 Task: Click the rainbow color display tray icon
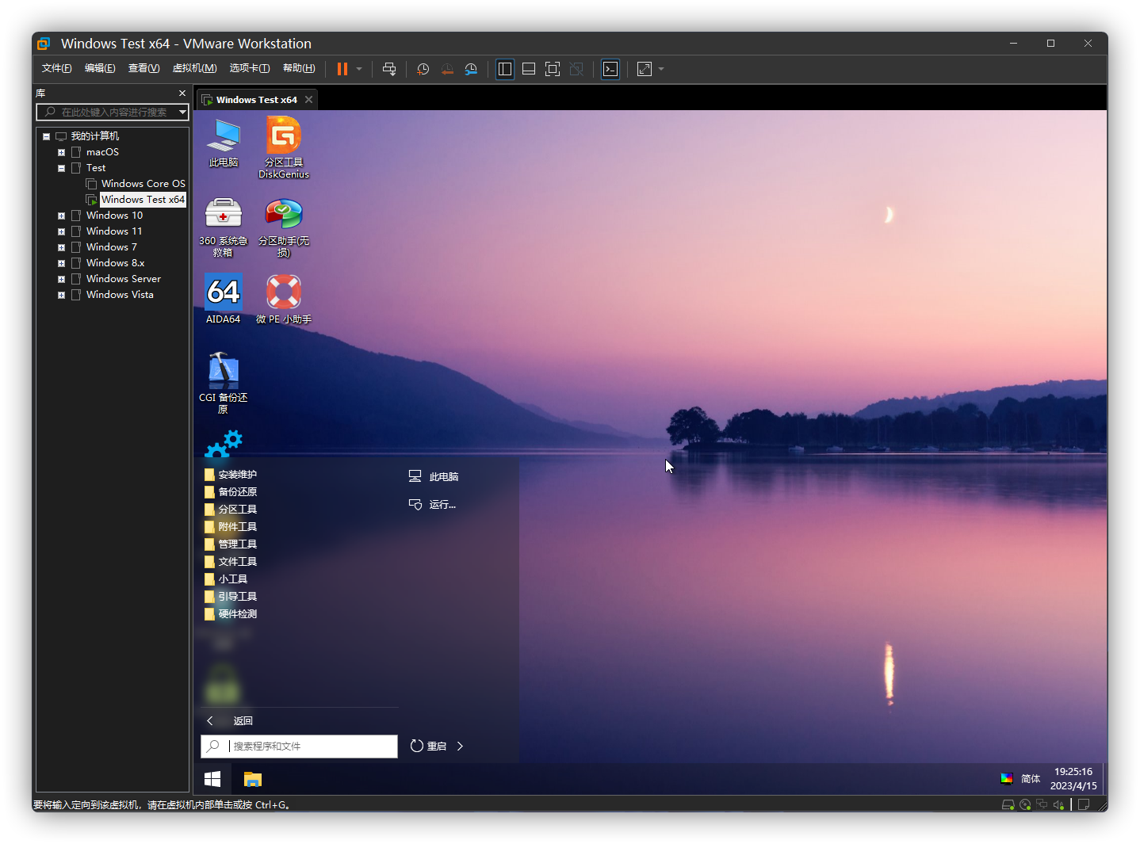click(x=1006, y=778)
